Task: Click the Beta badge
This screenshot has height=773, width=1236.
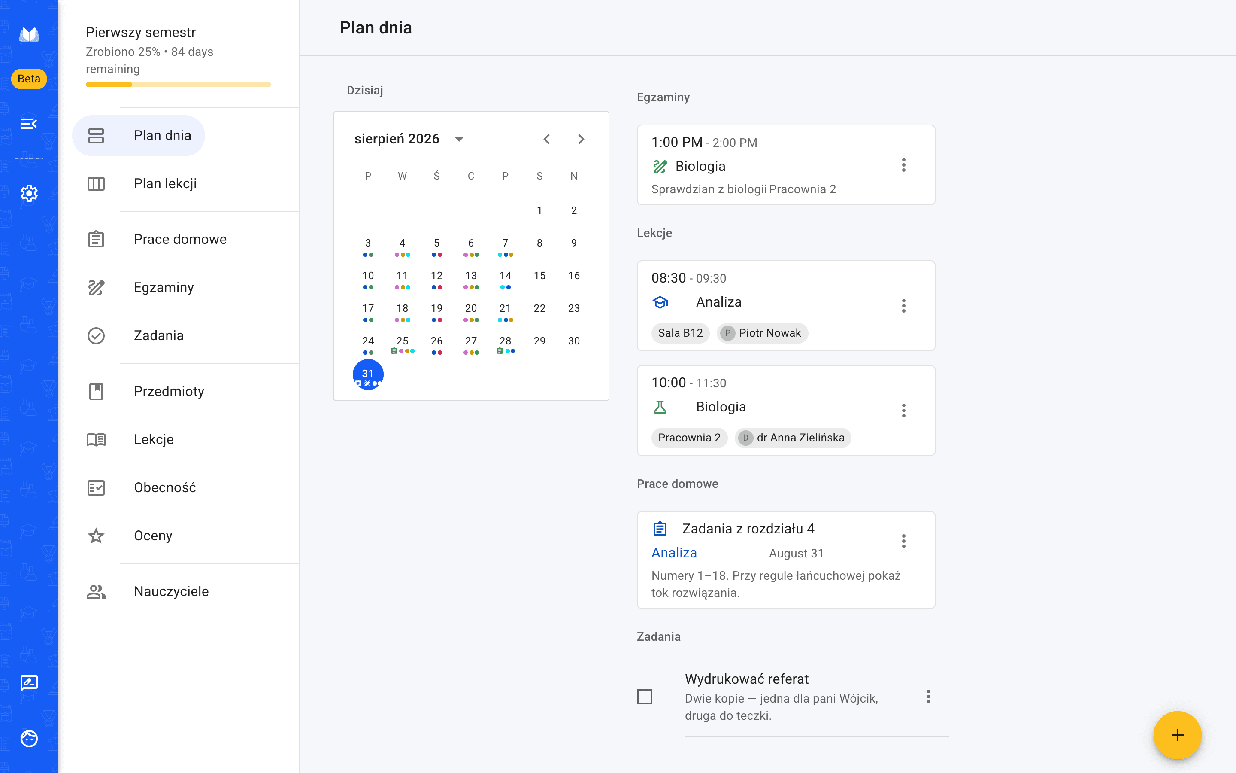Action: [x=29, y=79]
